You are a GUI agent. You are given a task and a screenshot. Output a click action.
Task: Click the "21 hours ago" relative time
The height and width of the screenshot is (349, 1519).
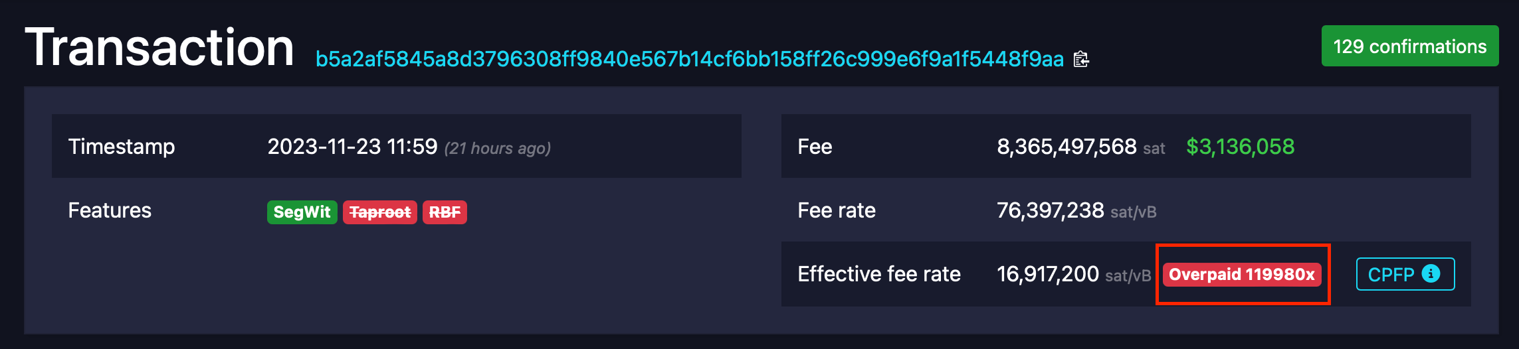point(498,148)
